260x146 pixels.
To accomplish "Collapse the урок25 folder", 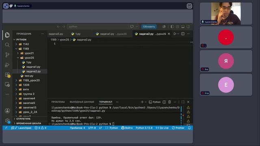I will tap(29, 58).
